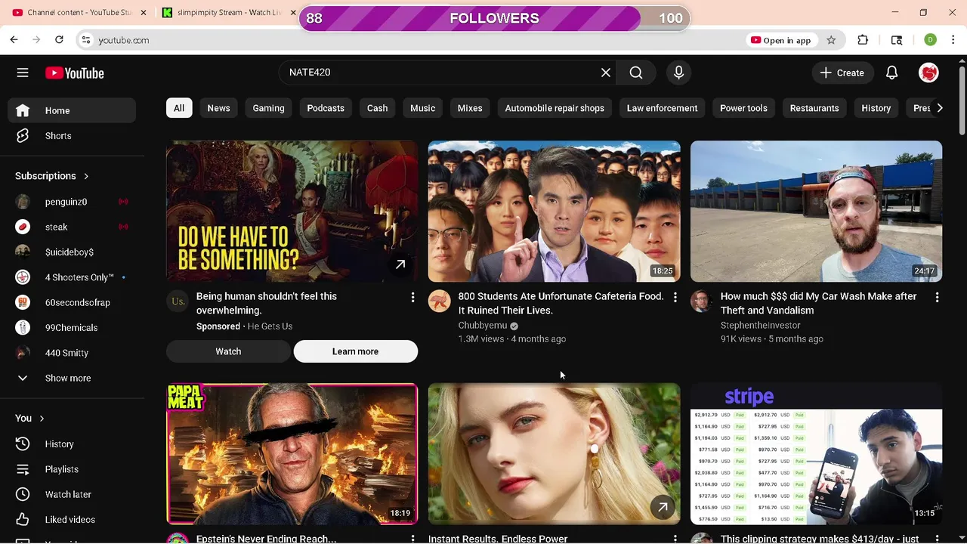Select the Law enforcement chip
The width and height of the screenshot is (967, 544).
coord(662,108)
